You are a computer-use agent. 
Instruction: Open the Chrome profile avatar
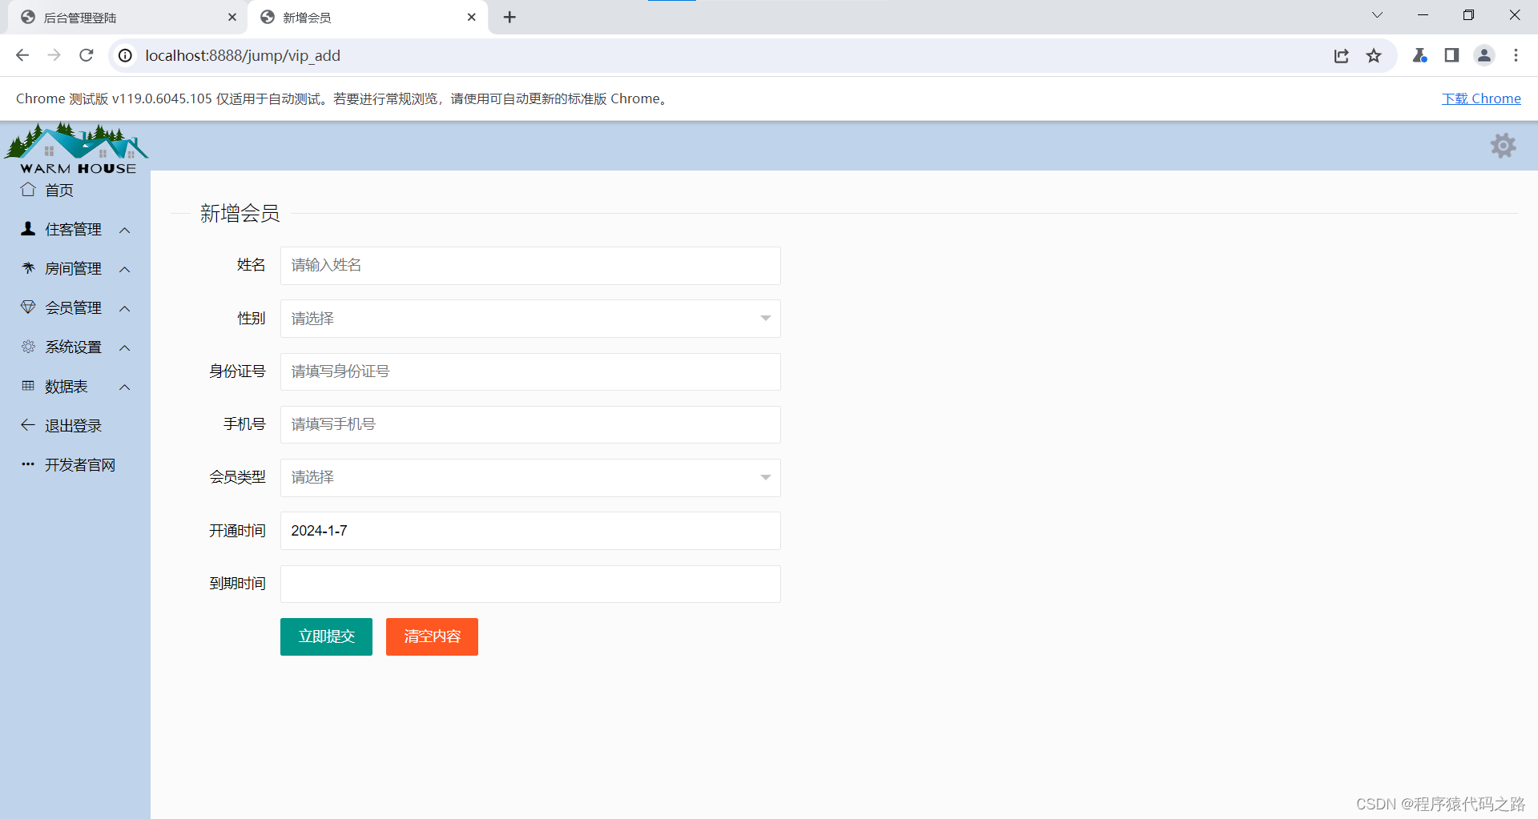tap(1484, 55)
